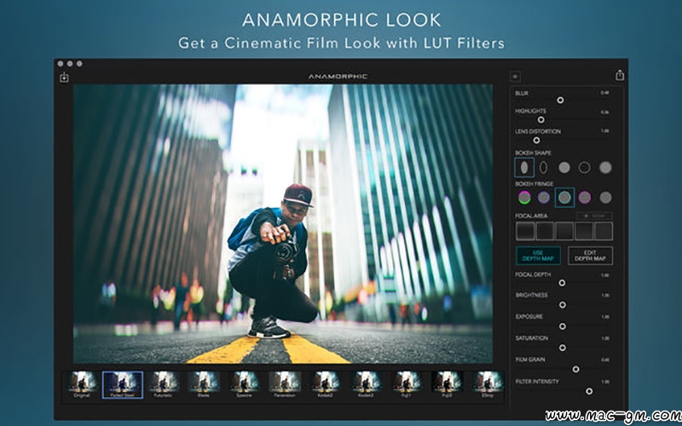Click the Saturation slider handle
Viewport: 682px width, 426px height.
click(562, 348)
